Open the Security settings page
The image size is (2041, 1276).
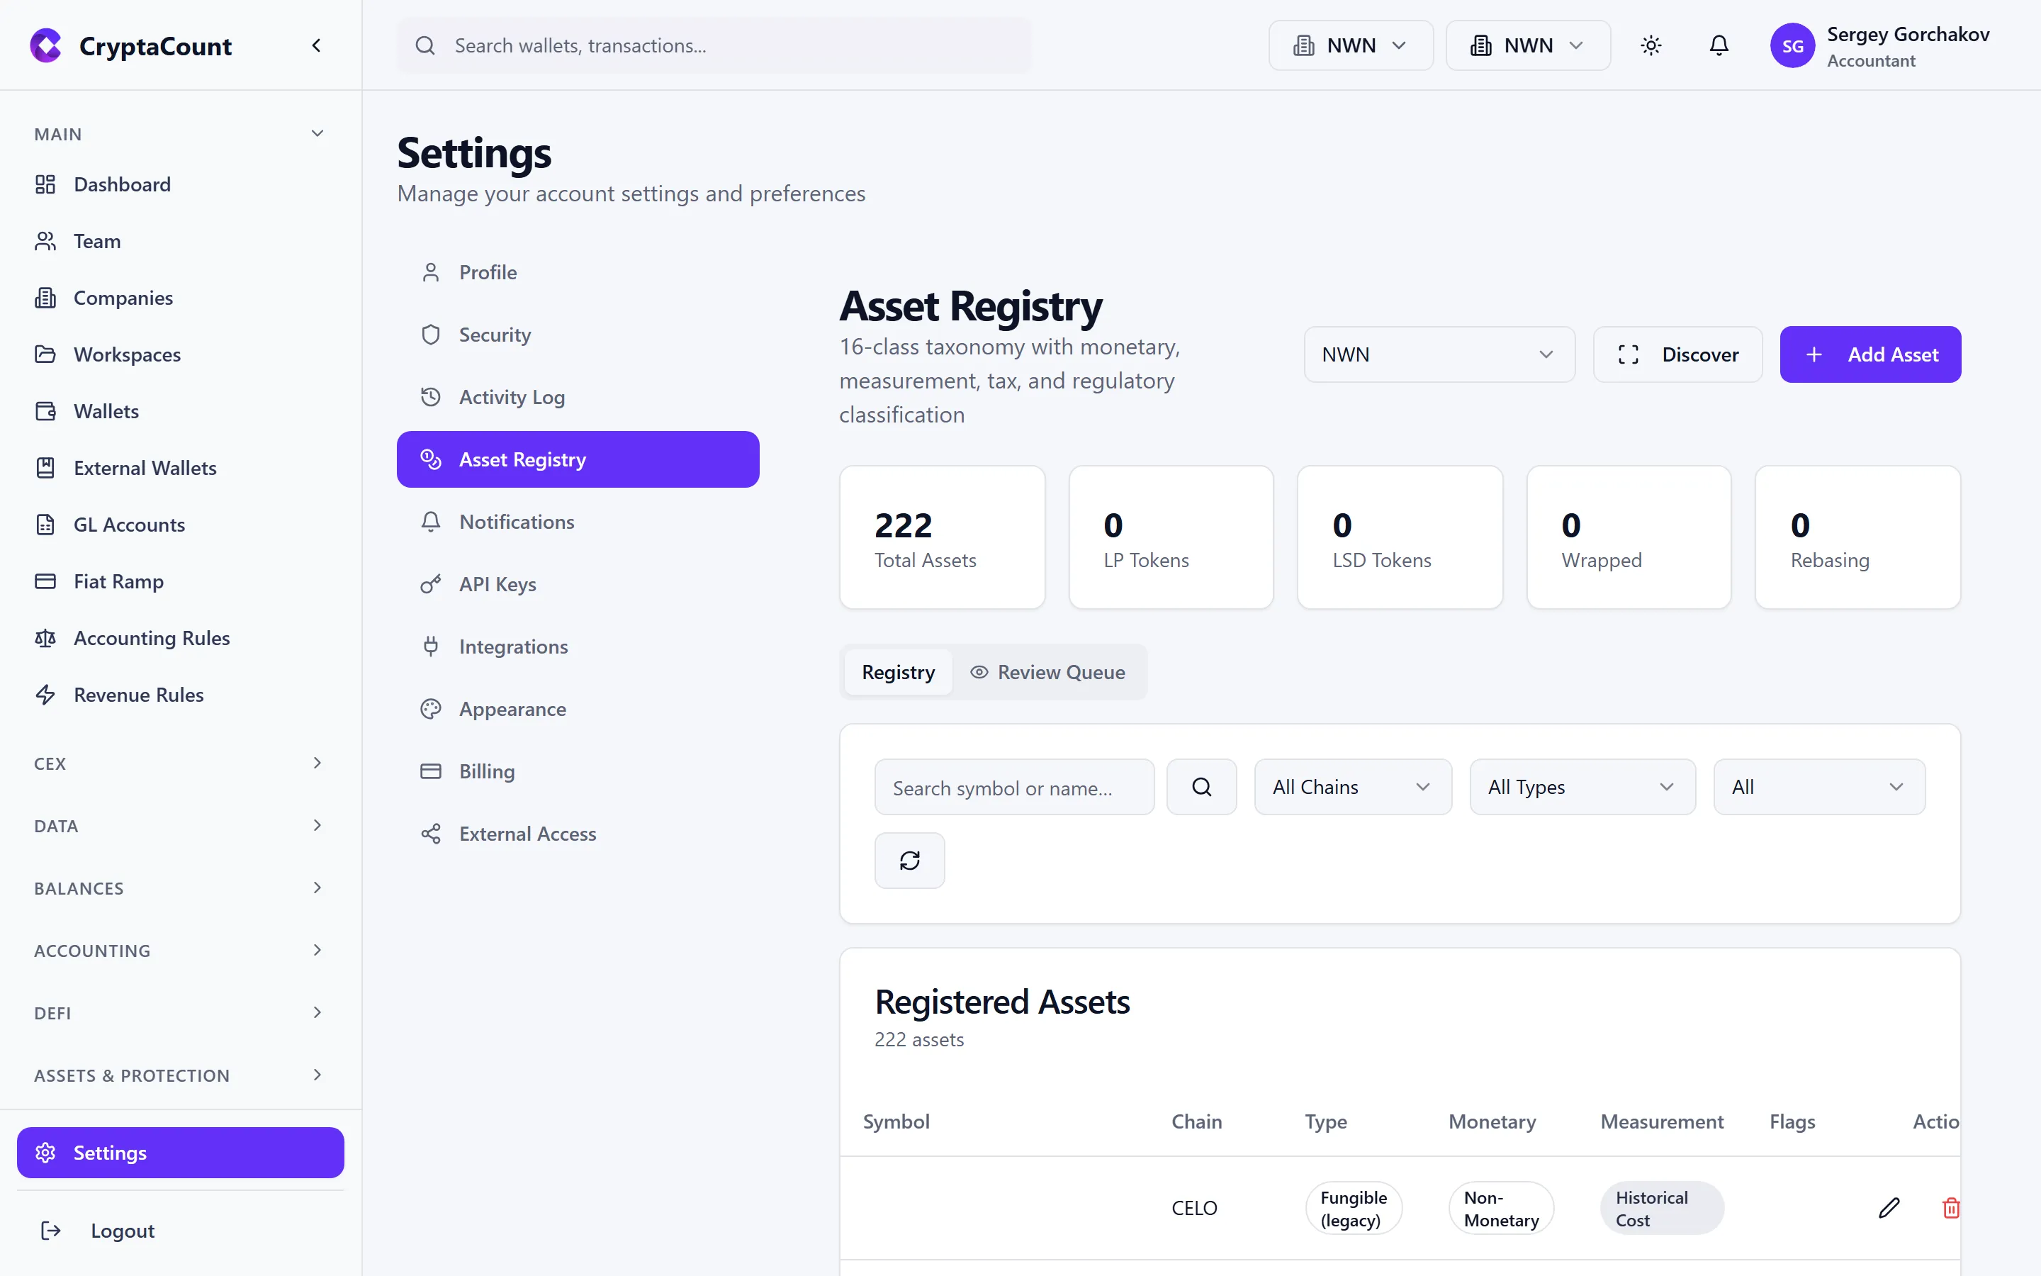click(x=495, y=334)
